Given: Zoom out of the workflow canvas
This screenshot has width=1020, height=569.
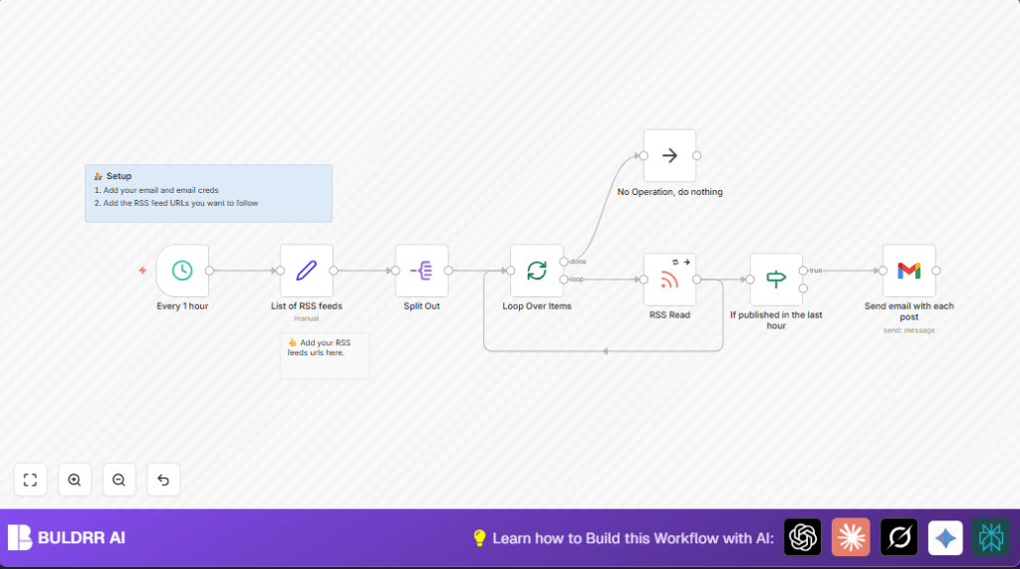Looking at the screenshot, I should [120, 479].
